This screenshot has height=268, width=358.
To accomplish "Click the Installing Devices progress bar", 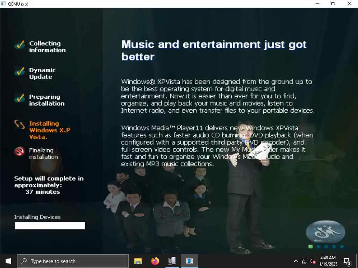I will coord(50,226).
